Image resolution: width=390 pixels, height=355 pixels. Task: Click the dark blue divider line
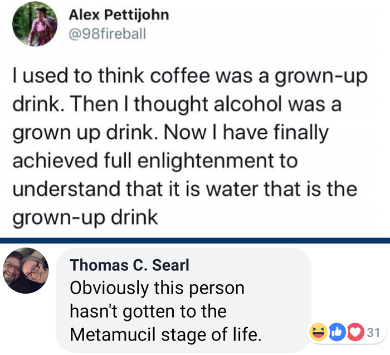(195, 240)
